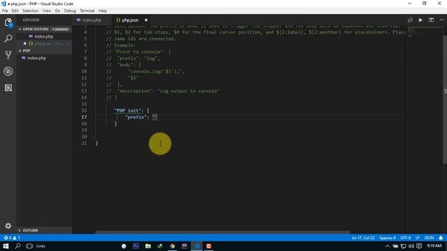Open the View menu
The width and height of the screenshot is (447, 251).
coord(47,11)
